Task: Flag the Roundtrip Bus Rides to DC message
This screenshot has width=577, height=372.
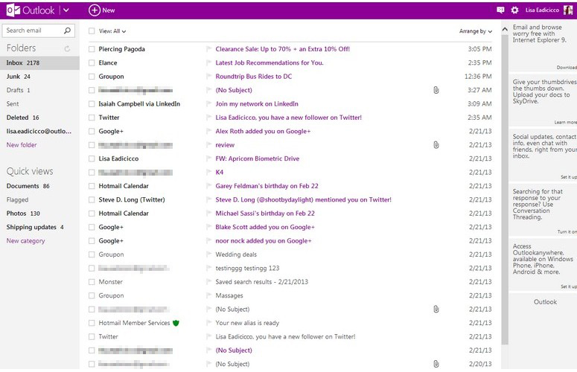Action: click(x=208, y=77)
